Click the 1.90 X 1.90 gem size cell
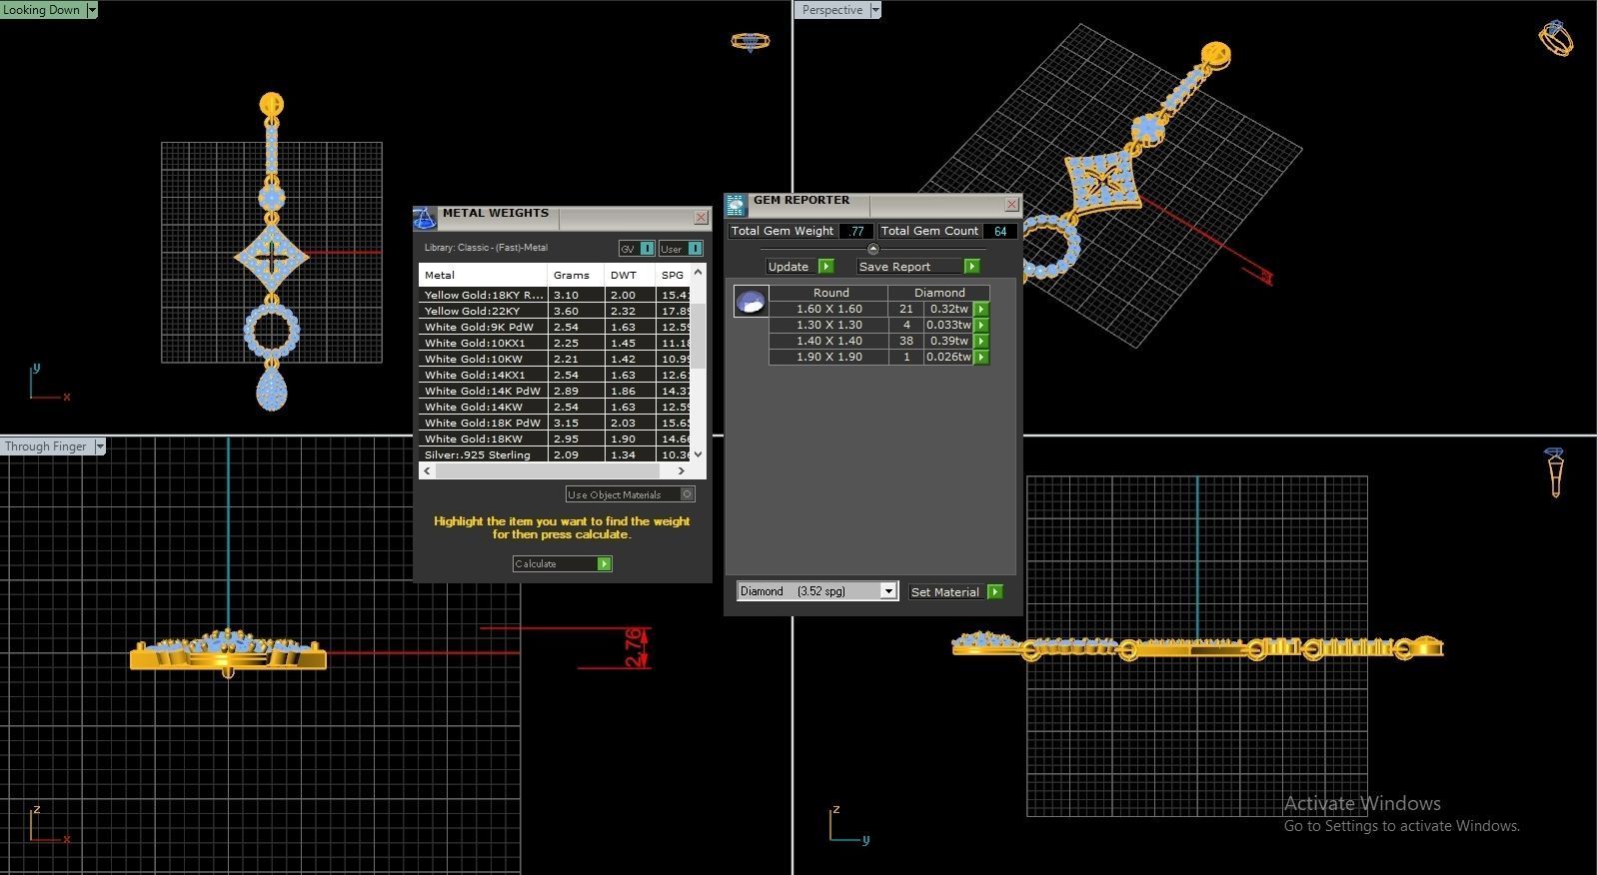The width and height of the screenshot is (1598, 875). (828, 357)
